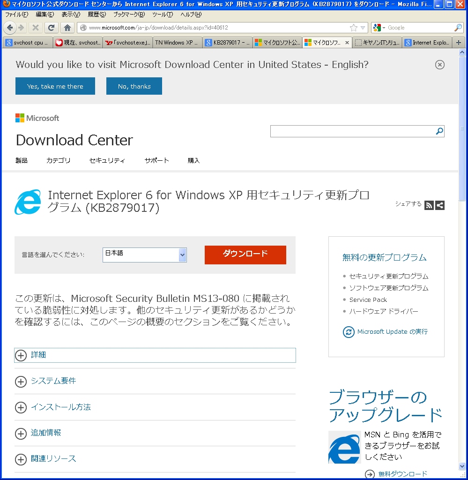This screenshot has width=468, height=480.
Task: Reload the page with the refresh icon
Action: [51, 28]
